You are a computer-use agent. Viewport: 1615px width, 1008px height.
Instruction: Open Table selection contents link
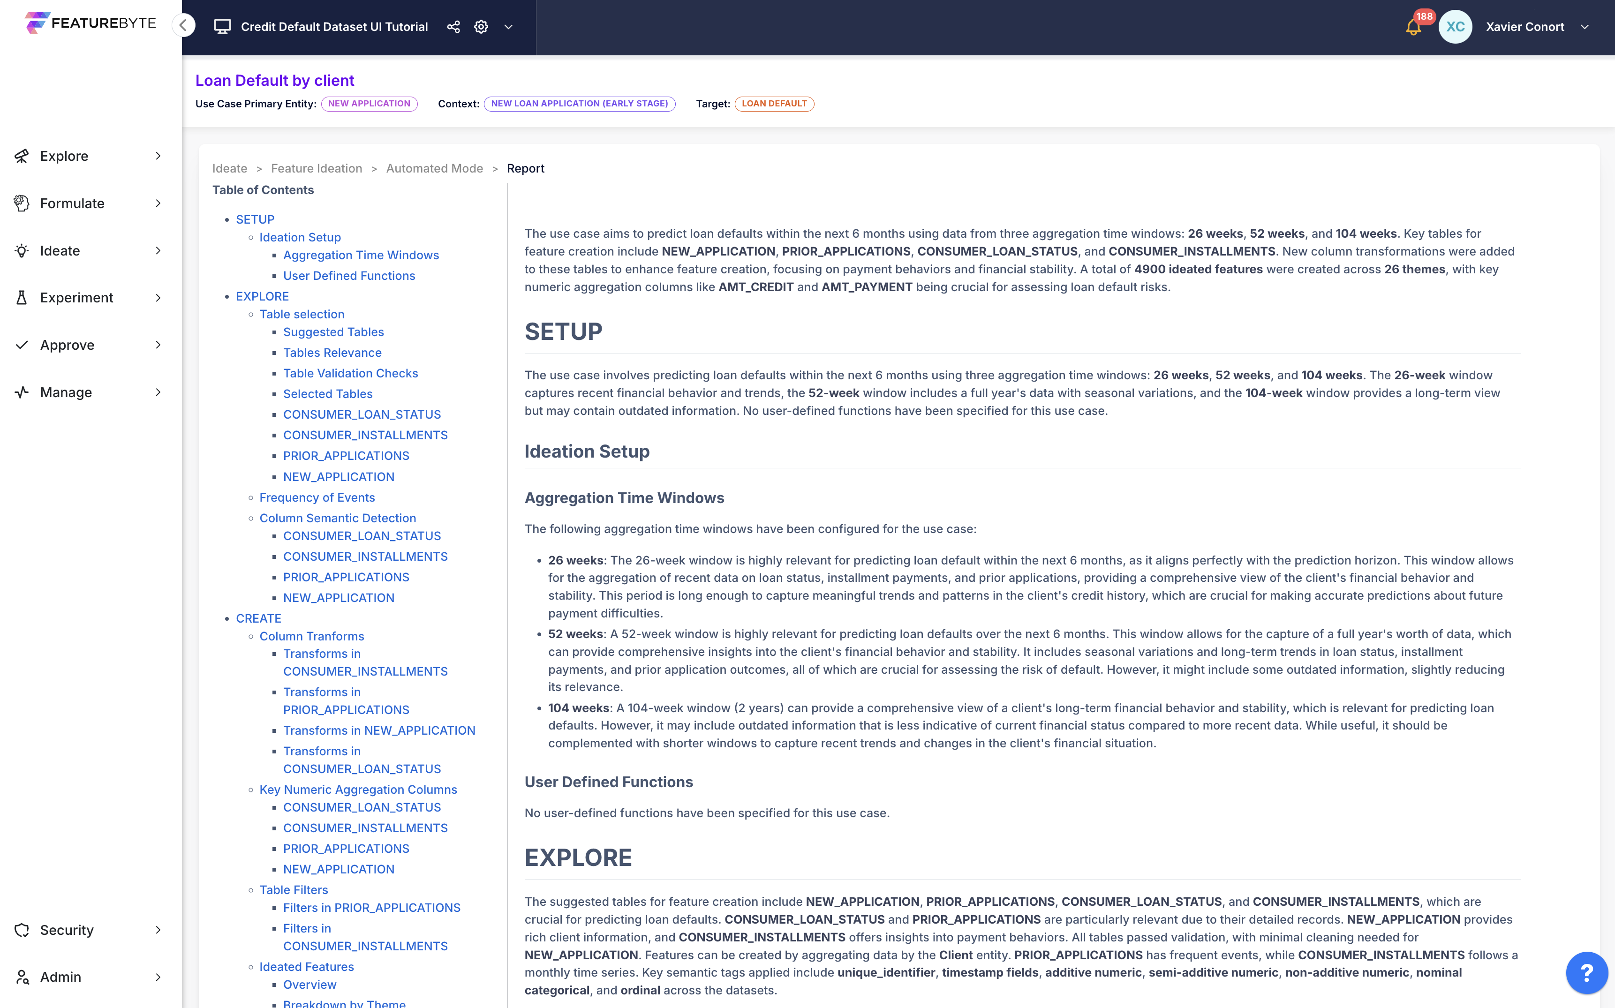(x=302, y=314)
